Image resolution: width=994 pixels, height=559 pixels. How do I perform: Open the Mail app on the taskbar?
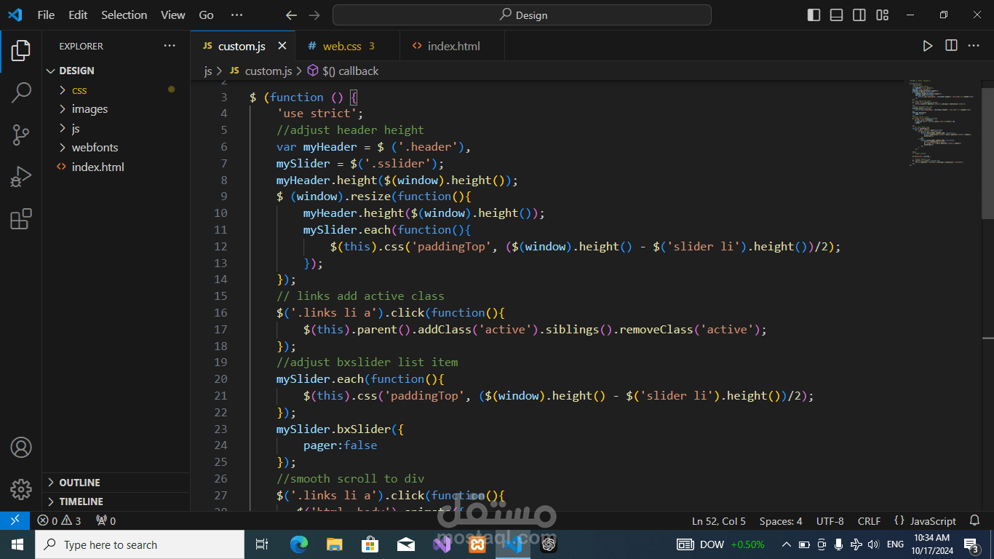[405, 544]
